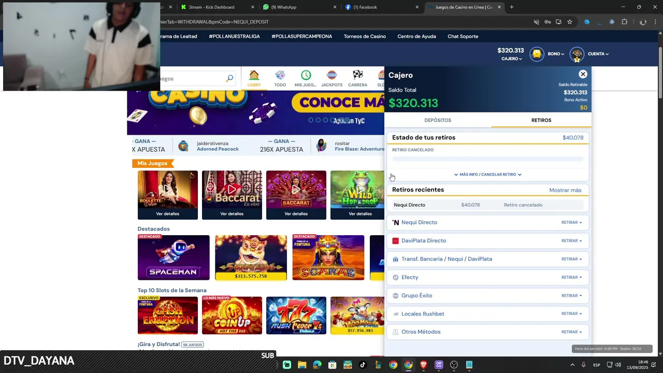This screenshot has height=373, width=663.
Task: Click Ver detalles under Wild Hop & Drop
Action: [x=360, y=213]
